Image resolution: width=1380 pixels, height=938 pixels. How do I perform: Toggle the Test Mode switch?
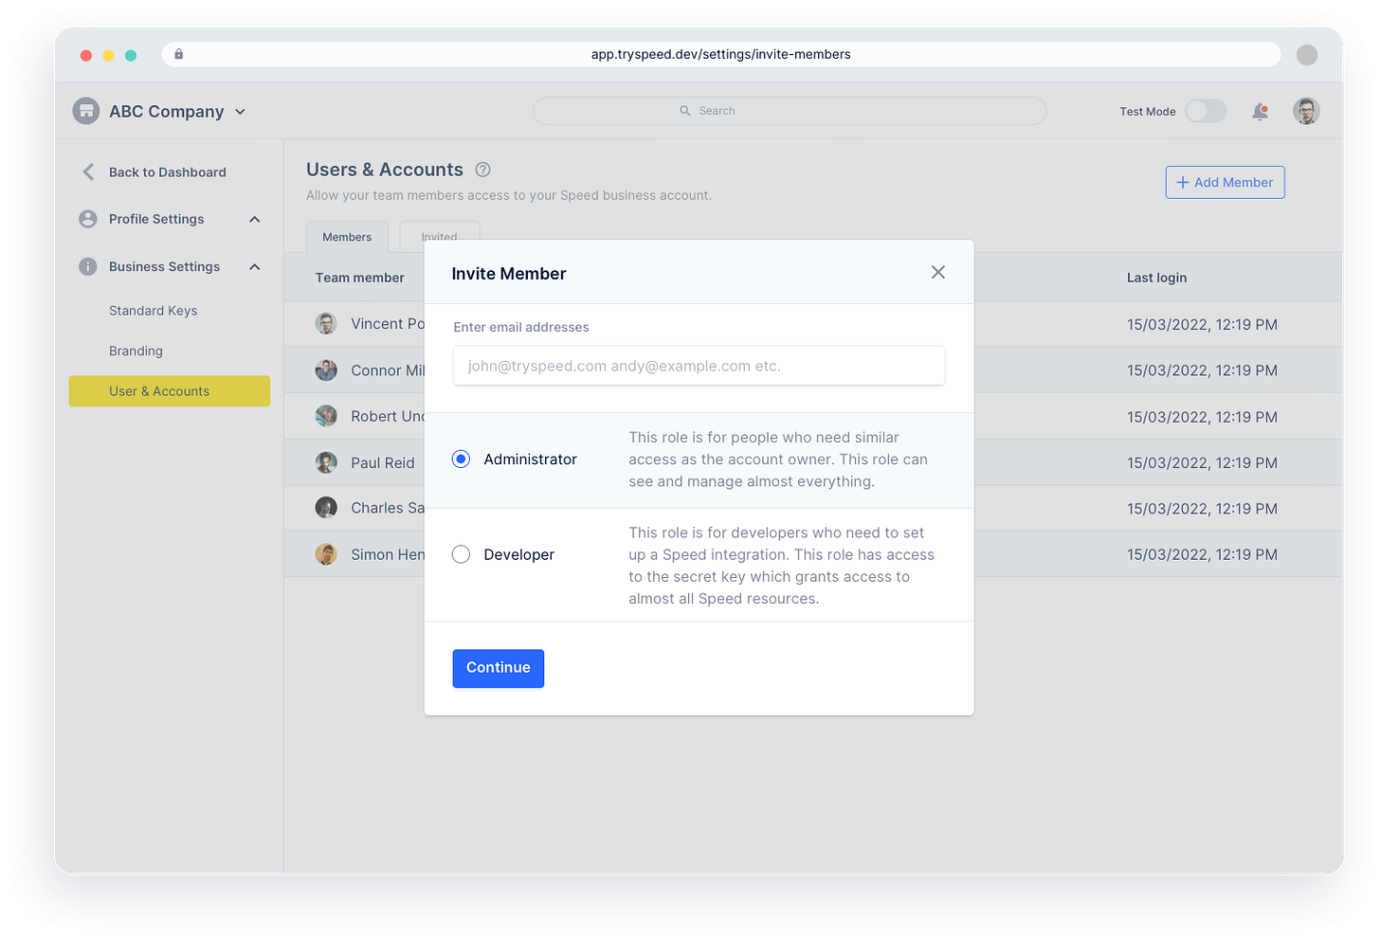click(1206, 111)
